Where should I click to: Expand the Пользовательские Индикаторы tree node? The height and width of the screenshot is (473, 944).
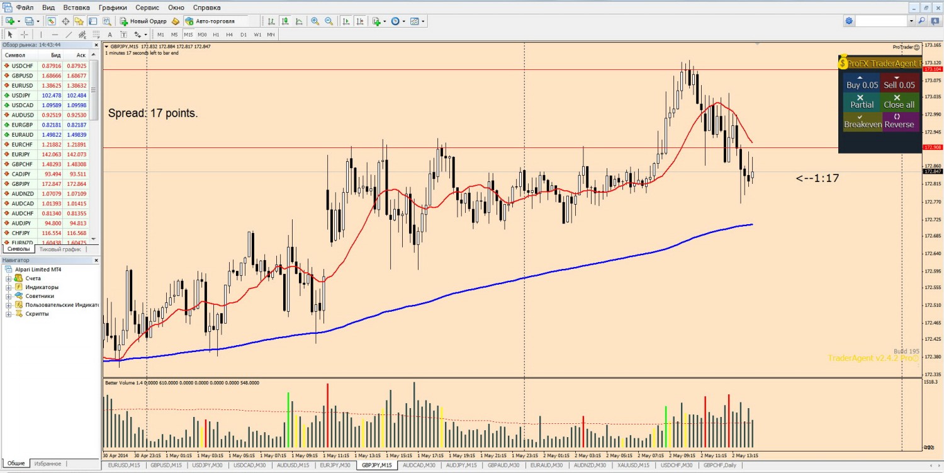click(x=9, y=305)
